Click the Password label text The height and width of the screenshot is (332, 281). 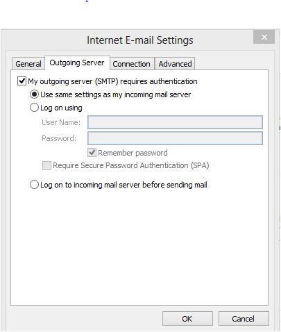pyautogui.click(x=59, y=138)
